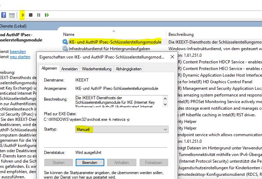Restart service using restart toolbar icon
Image resolution: width=262 pixels, height=179 pixels.
pyautogui.click(x=47, y=15)
